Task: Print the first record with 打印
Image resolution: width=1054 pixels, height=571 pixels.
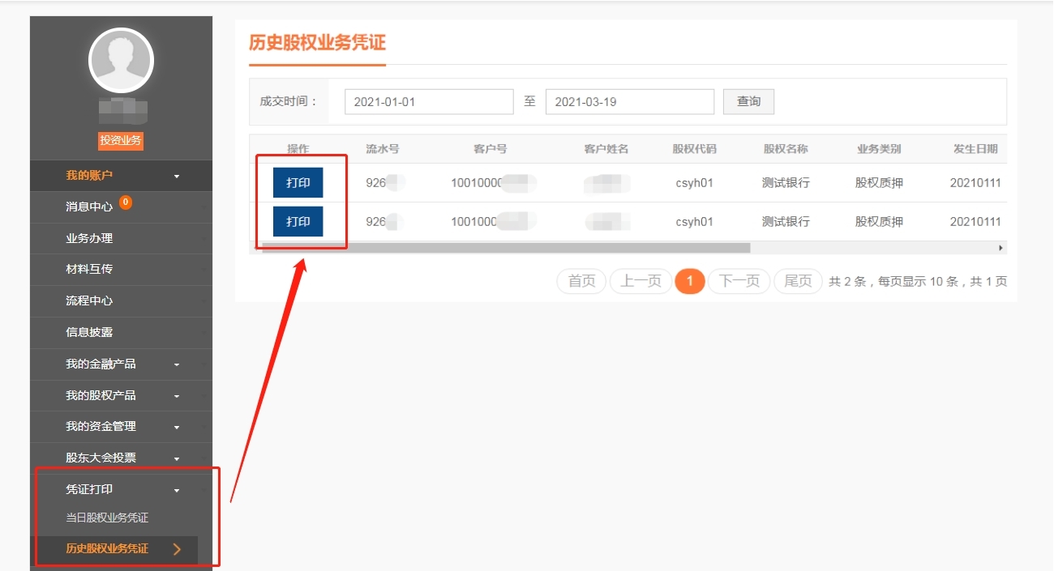Action: tap(298, 183)
